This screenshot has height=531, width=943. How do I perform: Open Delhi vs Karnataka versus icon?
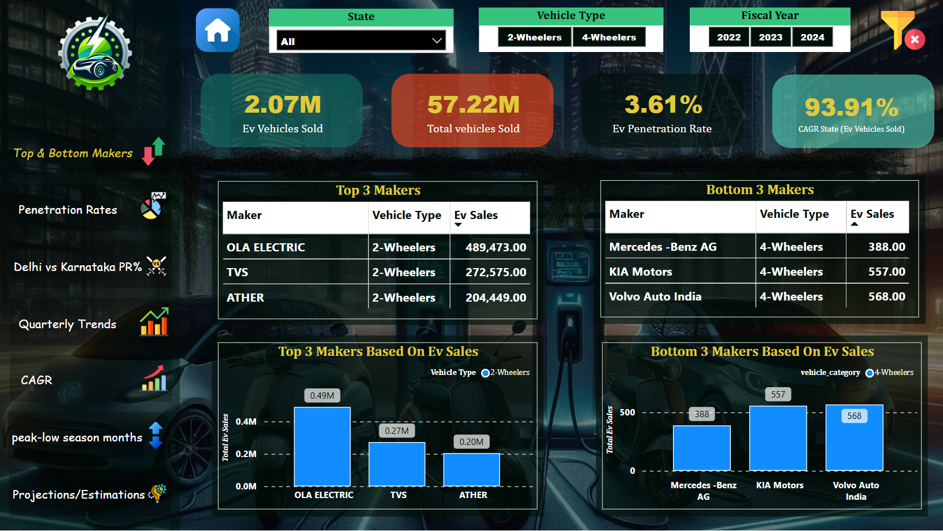click(x=156, y=266)
